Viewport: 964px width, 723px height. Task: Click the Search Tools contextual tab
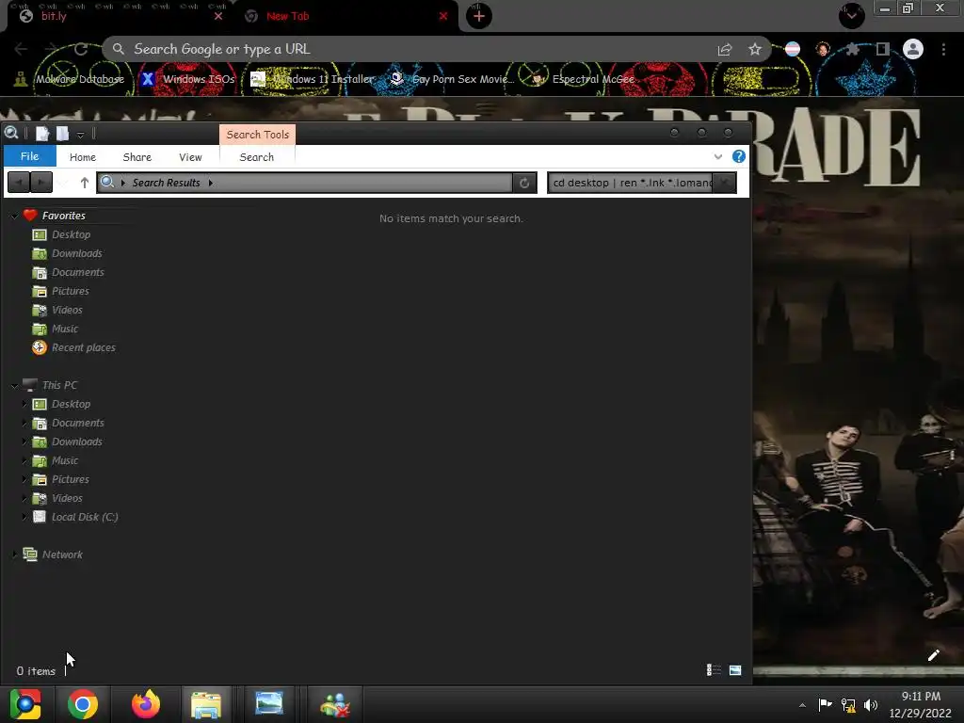point(258,135)
